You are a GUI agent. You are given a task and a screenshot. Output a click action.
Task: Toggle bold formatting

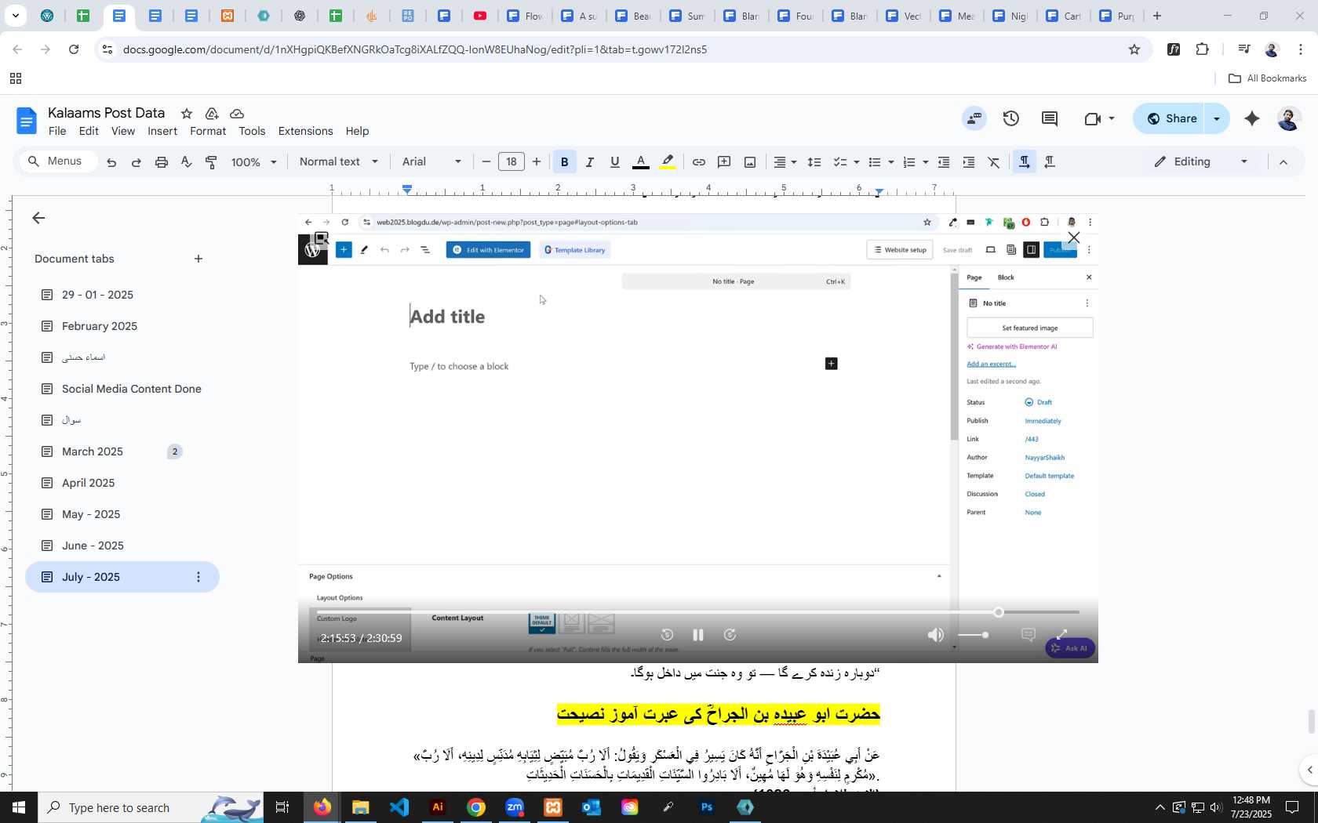(564, 162)
